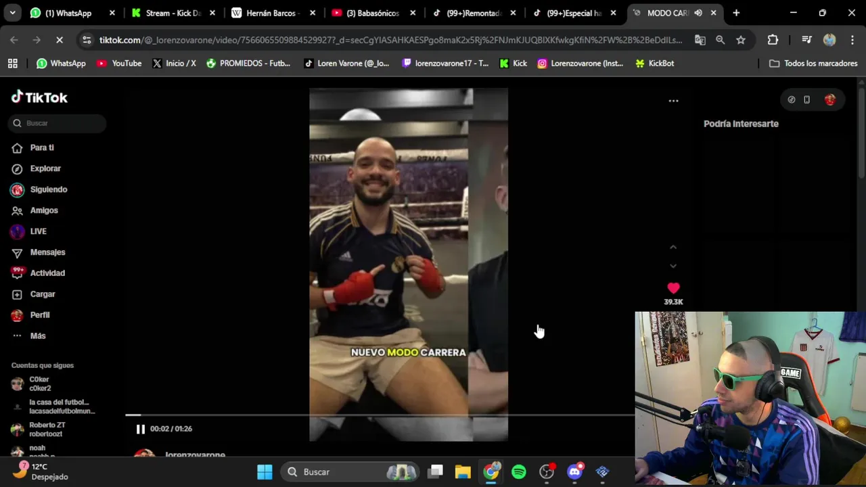This screenshot has height=487, width=866.
Task: Click the Buscar search field in TikTok
Action: click(x=58, y=123)
